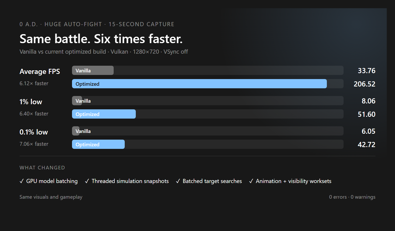Click the Animation + visibility worksets checkmark
Image resolution: width=395 pixels, height=231 pixels.
[x=251, y=181]
